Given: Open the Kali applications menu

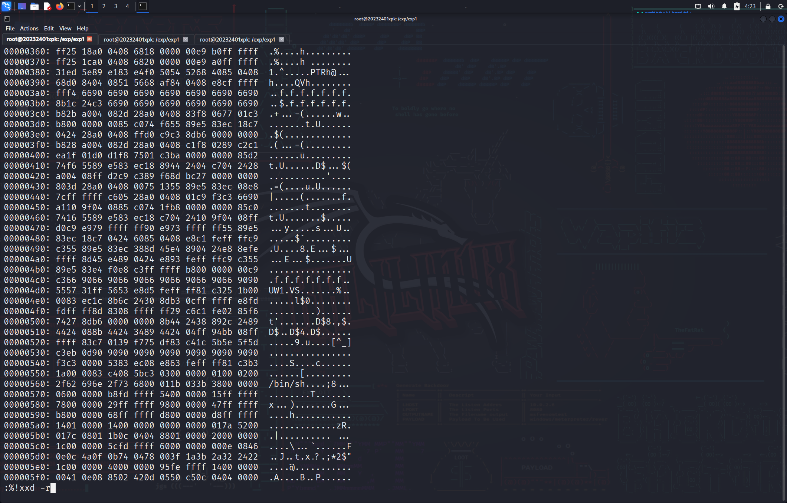Looking at the screenshot, I should click(x=7, y=6).
